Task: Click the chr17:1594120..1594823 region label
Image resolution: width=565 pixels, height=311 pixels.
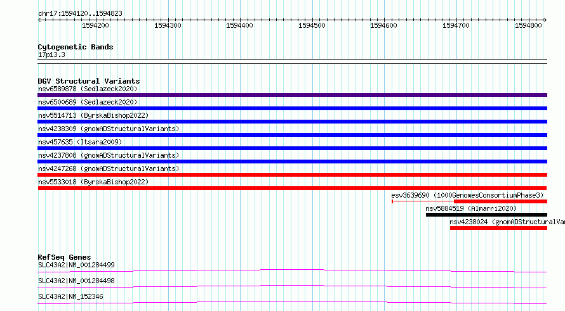Action: [x=80, y=14]
